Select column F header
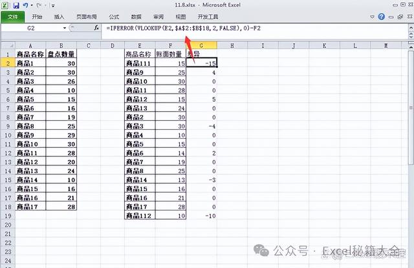The width and height of the screenshot is (414, 268). click(x=171, y=46)
